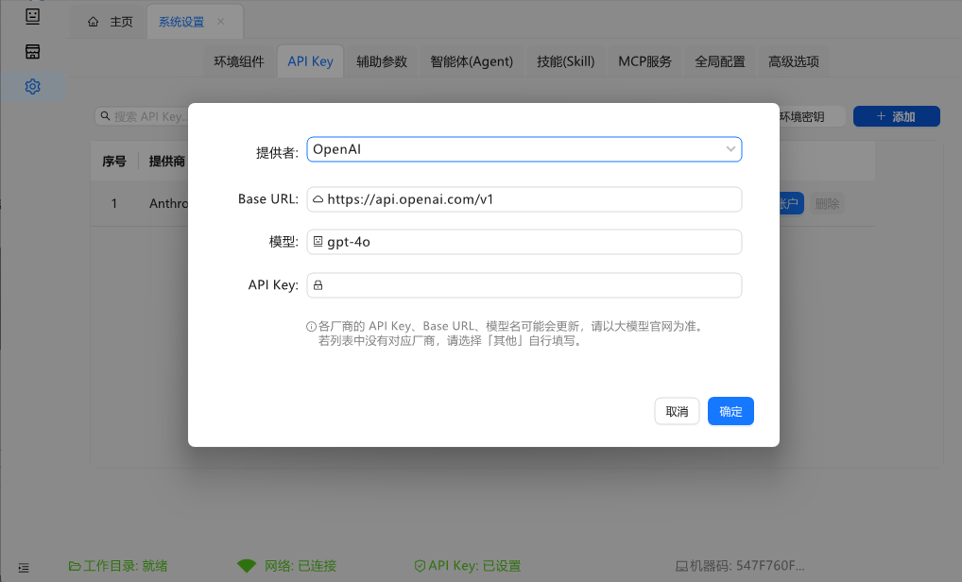Close the 系统设置 tab
Viewport: 962px width, 582px height.
click(221, 22)
